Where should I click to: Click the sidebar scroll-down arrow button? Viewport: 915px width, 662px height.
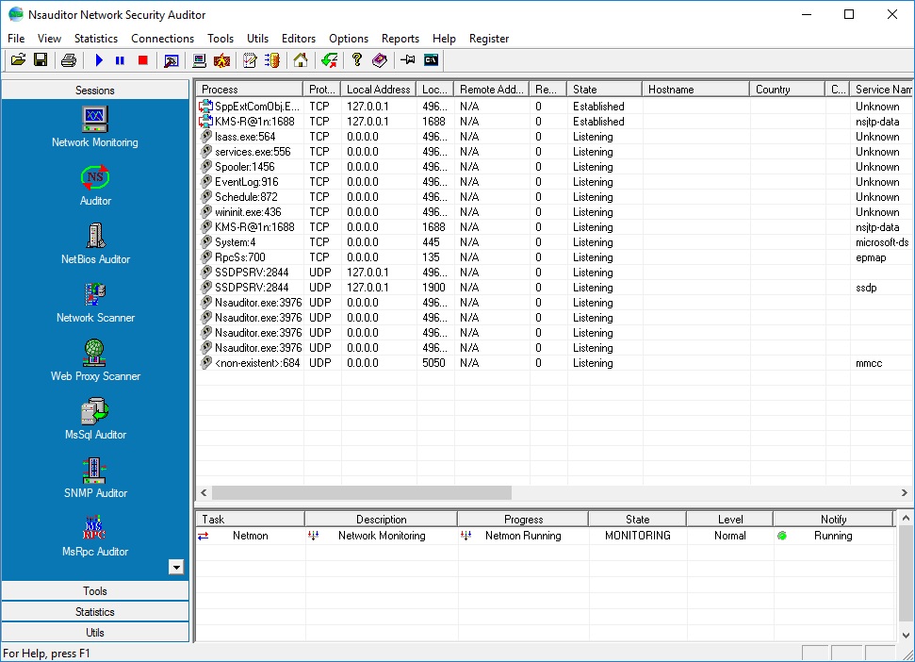point(176,567)
